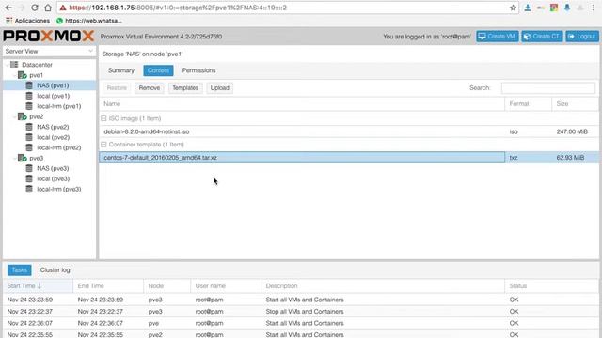The height and width of the screenshot is (338, 602).
Task: Collapse the pve3 tree node
Action: click(x=15, y=158)
